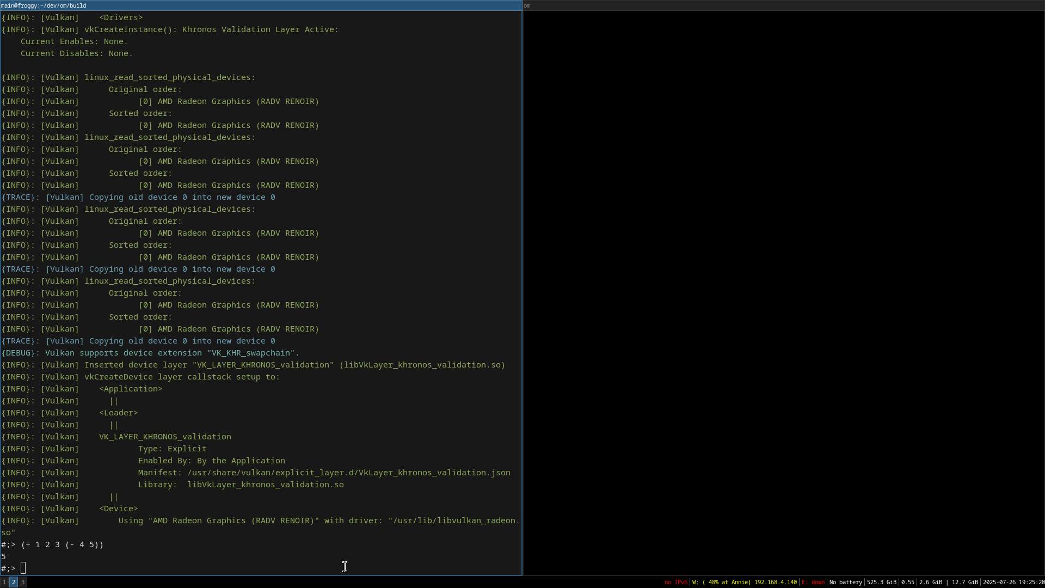The image size is (1045, 588).
Task: Focus the terminal title bar main@froggy:~/dev/om/build
Action: (261, 5)
